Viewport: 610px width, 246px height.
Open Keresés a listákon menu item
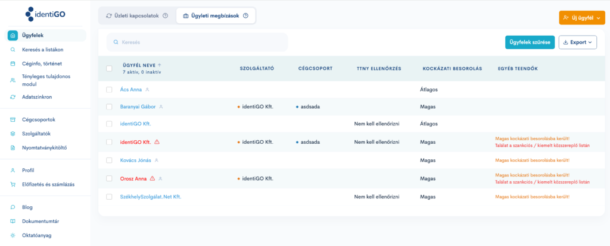43,50
